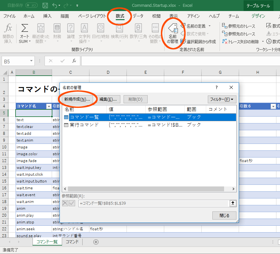
Task: Click the Insert Function fx icon
Action: click(x=8, y=28)
